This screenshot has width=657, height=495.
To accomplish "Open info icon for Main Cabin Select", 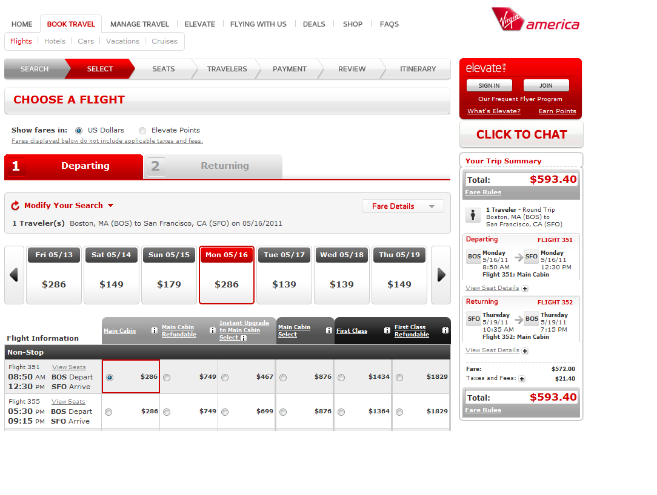I will (329, 330).
